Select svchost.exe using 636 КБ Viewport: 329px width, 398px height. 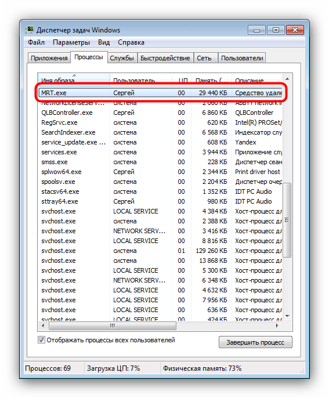[x=160, y=310]
